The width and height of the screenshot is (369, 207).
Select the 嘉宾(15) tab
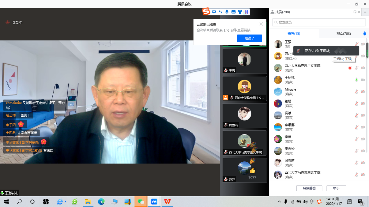pos(294,34)
